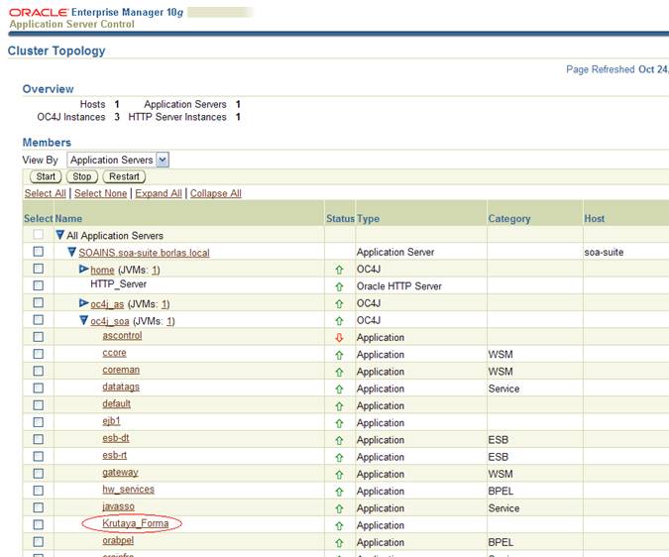Screen dimensions: 669x557
Task: Click the 'Oracle HTTP Server' type cell
Action: click(399, 286)
